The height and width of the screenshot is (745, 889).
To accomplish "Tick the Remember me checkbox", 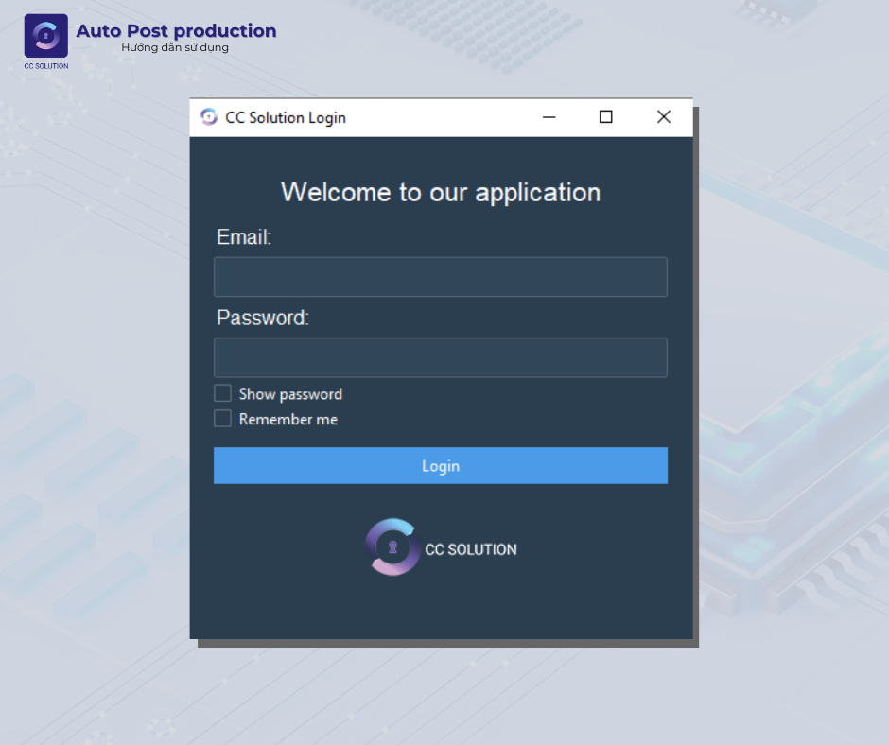I will pyautogui.click(x=222, y=419).
